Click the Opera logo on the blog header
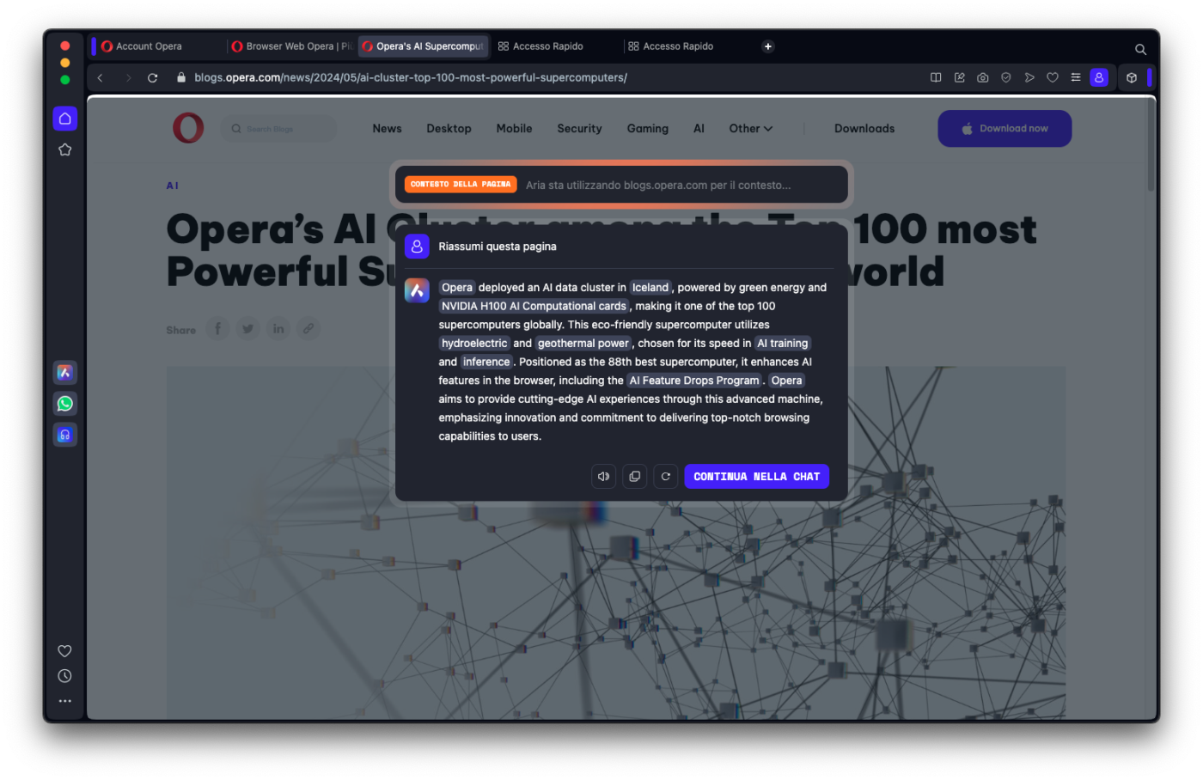This screenshot has height=780, width=1203. (x=188, y=128)
